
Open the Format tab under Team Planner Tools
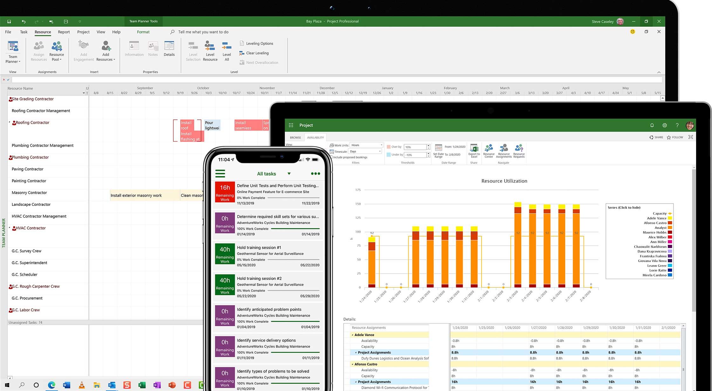tap(143, 32)
